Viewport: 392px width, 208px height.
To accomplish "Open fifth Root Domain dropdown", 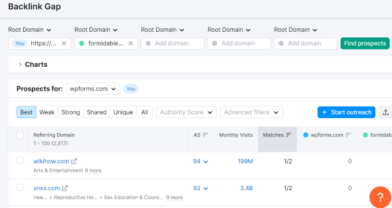I will tap(296, 30).
